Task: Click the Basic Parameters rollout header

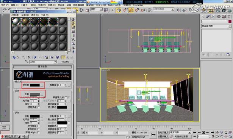Action: click(x=42, y=67)
